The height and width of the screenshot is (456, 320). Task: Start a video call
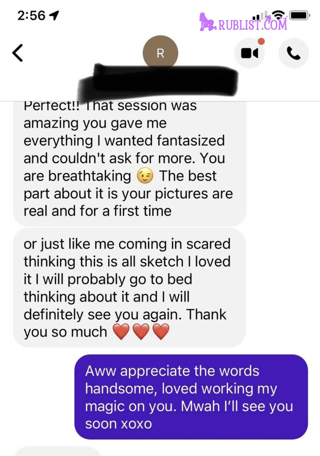click(249, 53)
